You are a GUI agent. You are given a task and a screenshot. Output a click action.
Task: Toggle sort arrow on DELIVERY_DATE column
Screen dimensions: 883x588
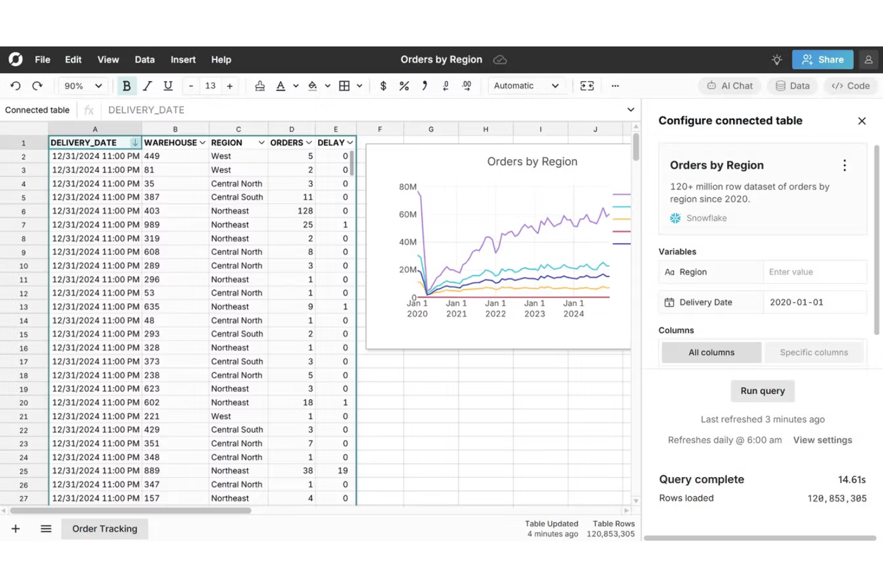pyautogui.click(x=135, y=142)
